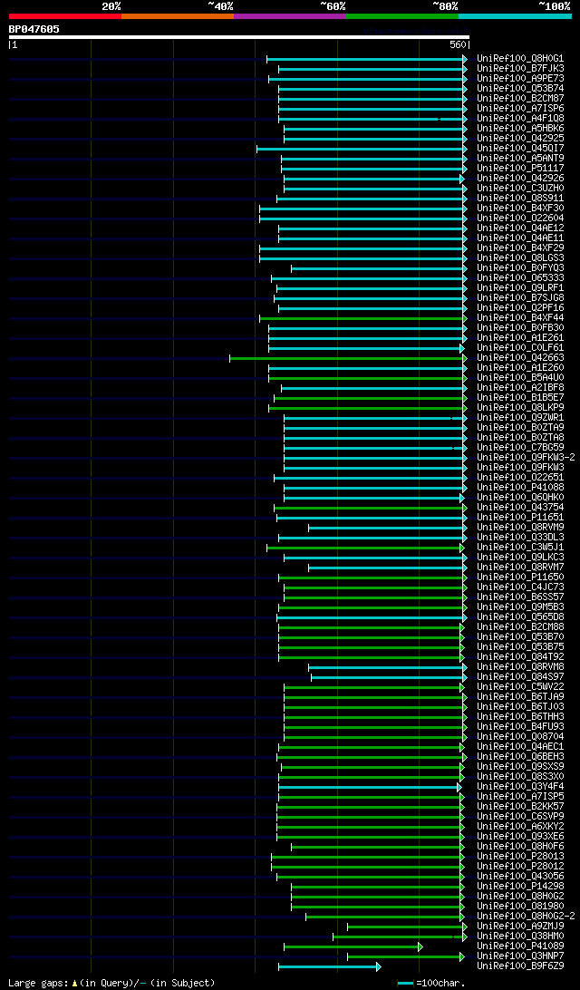
Task: Select the UniRef100_Q9FKW3-2 hit label
Action: pyautogui.click(x=526, y=458)
